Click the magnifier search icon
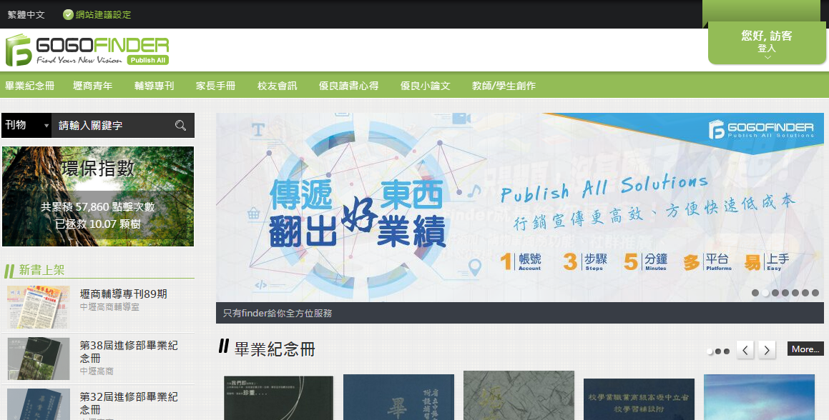The width and height of the screenshot is (829, 420). click(x=180, y=125)
